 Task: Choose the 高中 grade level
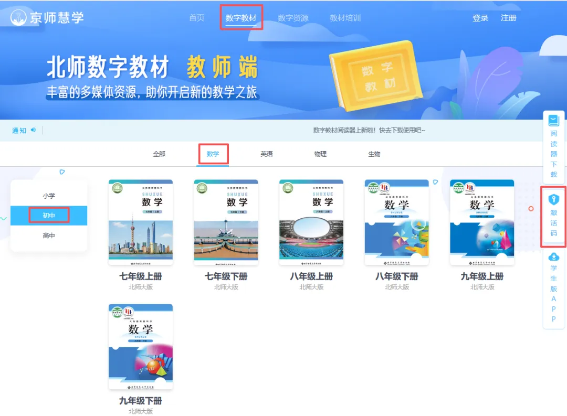[x=49, y=236]
